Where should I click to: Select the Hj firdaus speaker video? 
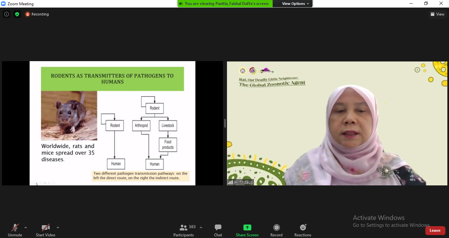pos(337,123)
